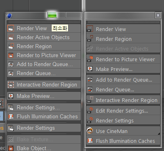Image resolution: width=164 pixels, height=151 pixels.
Task: Select Add to Render Queue... right menu
Action: [124, 80]
